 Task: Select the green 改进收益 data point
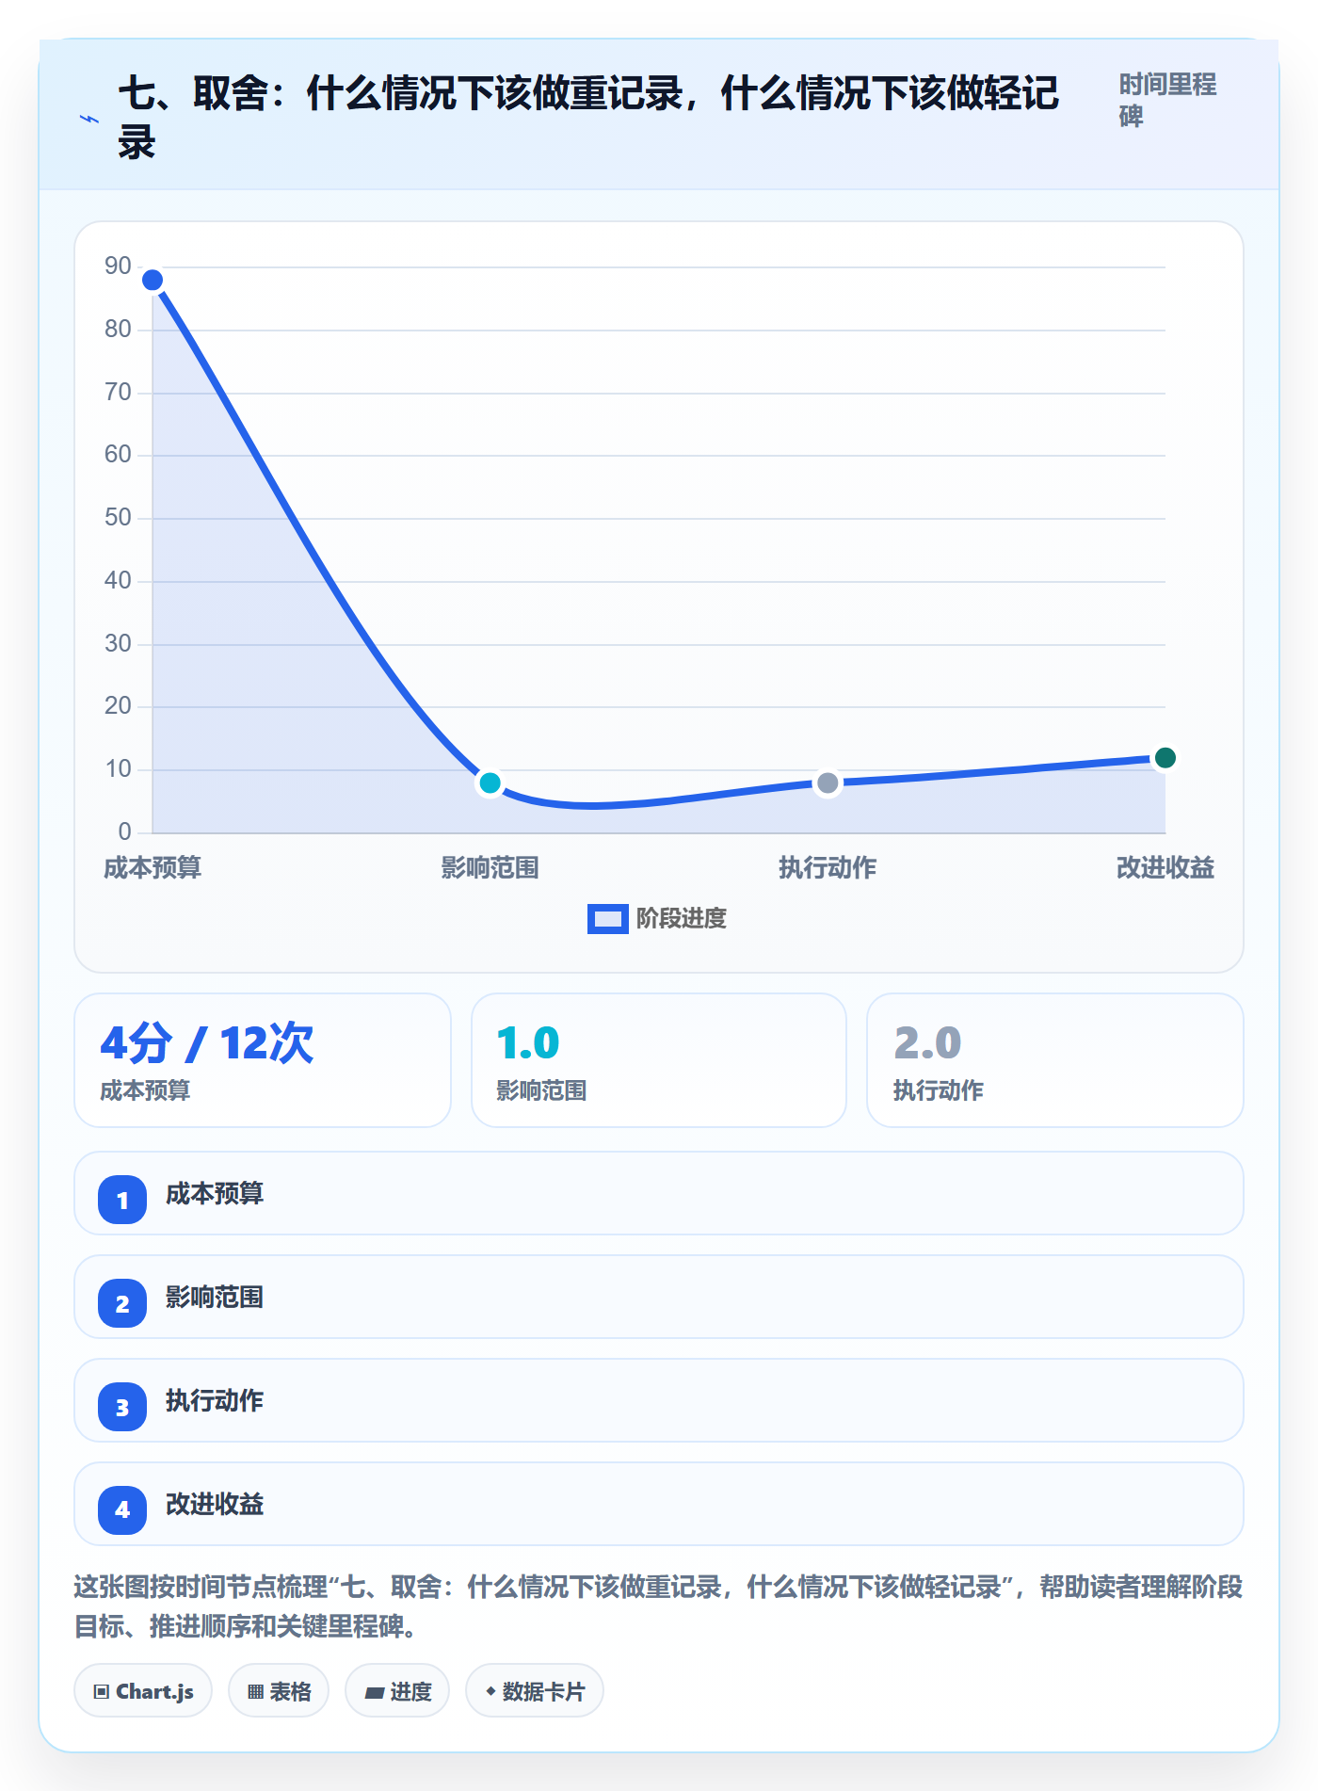(1165, 758)
